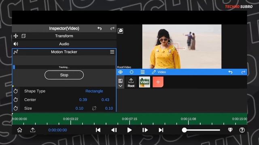Add a new layer with plus
The width and height of the screenshot is (259, 145).
pos(158,82)
